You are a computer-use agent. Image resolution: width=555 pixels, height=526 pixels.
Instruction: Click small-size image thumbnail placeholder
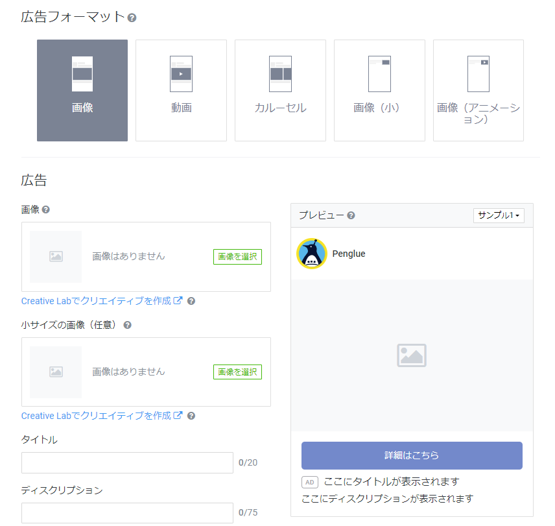(56, 372)
